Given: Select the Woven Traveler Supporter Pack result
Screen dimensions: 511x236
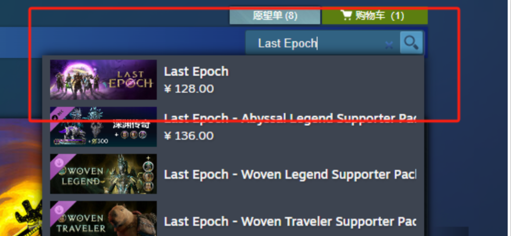Looking at the screenshot, I should click(x=233, y=219).
